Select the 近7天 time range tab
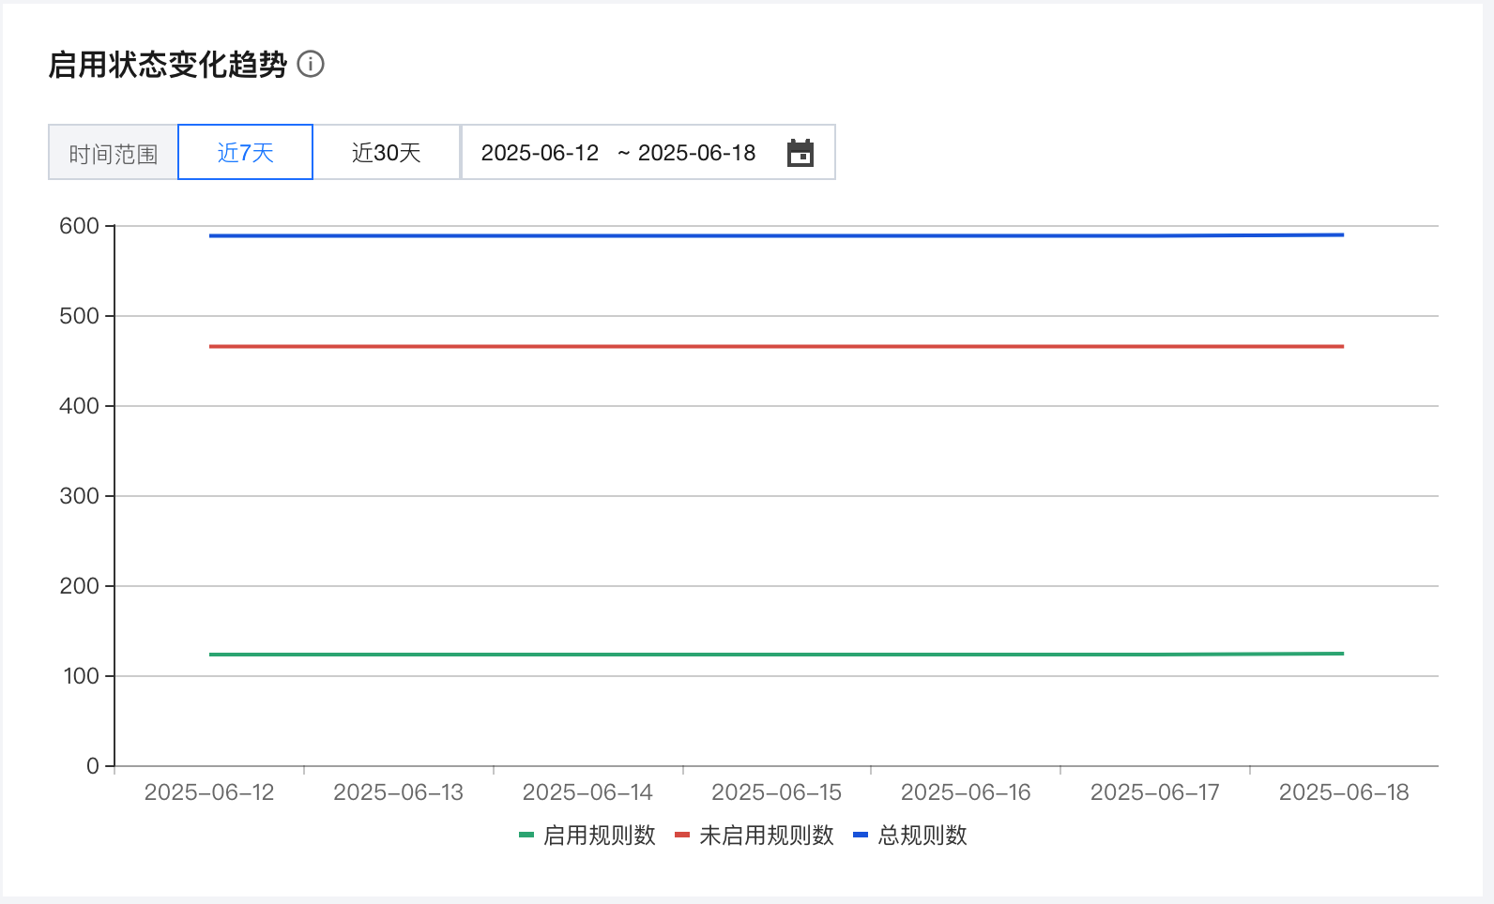The width and height of the screenshot is (1494, 904). click(245, 153)
